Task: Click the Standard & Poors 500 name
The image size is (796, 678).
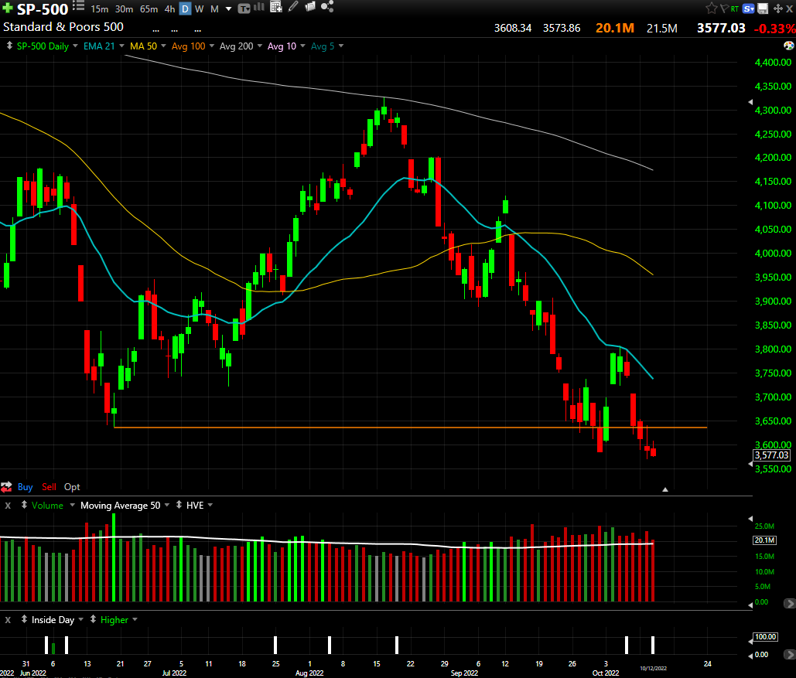Action: (x=63, y=27)
